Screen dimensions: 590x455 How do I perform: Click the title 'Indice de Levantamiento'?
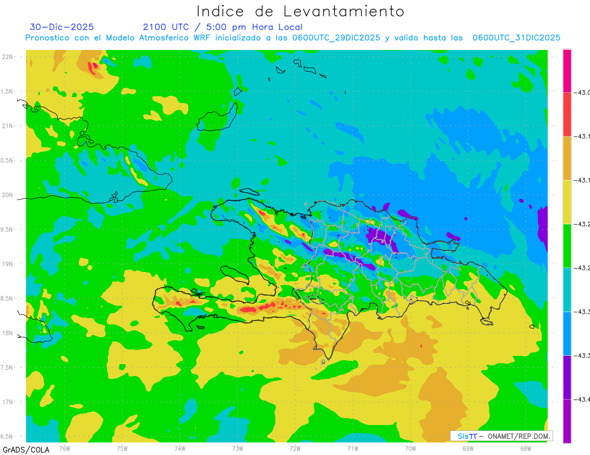[x=300, y=11]
